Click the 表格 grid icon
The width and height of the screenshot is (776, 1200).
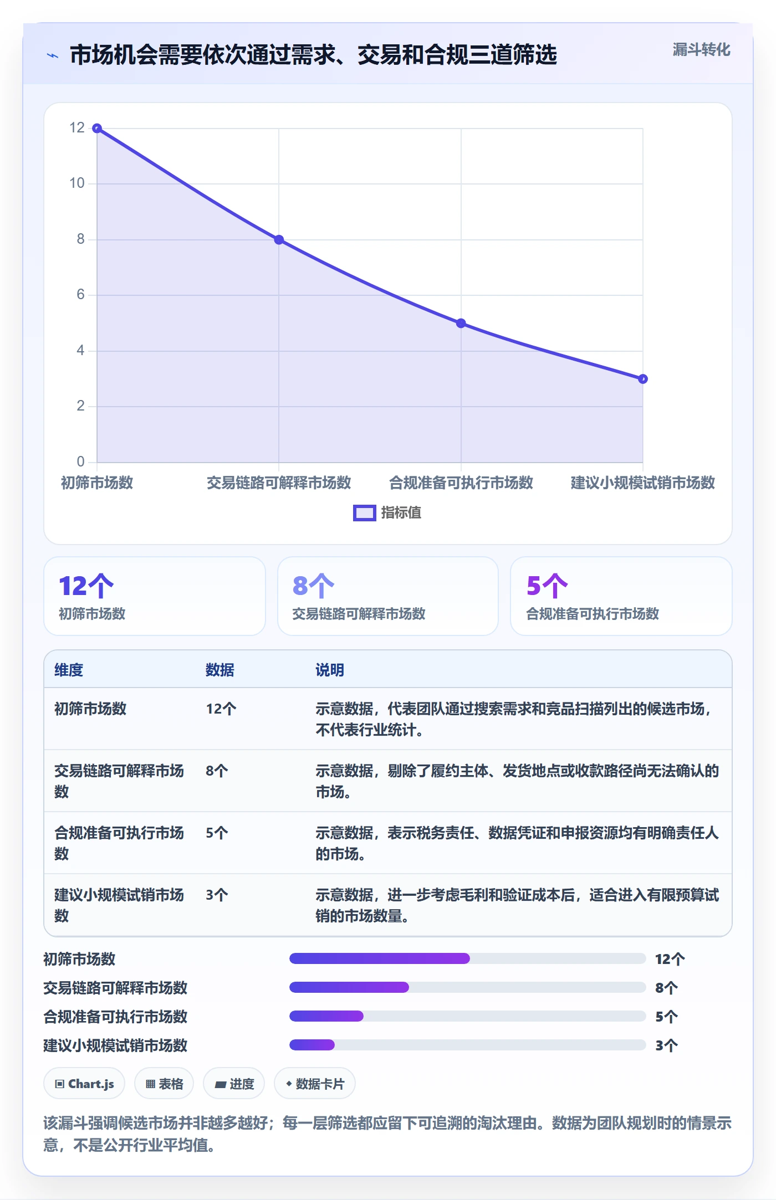click(x=150, y=1084)
